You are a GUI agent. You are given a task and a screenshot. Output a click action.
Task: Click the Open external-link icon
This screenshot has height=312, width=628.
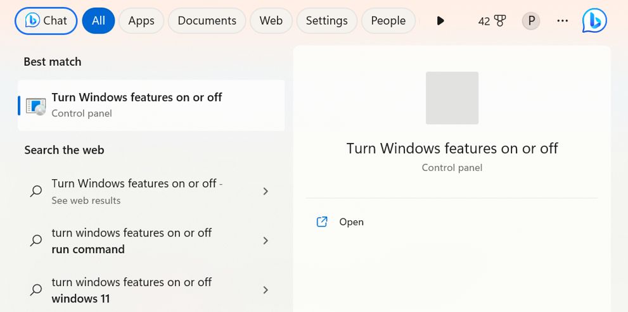click(322, 222)
